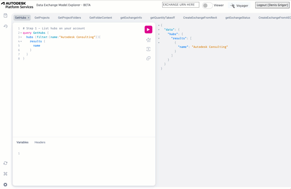Close the GetHubs tab
This screenshot has height=189, width=291.
pos(29,18)
